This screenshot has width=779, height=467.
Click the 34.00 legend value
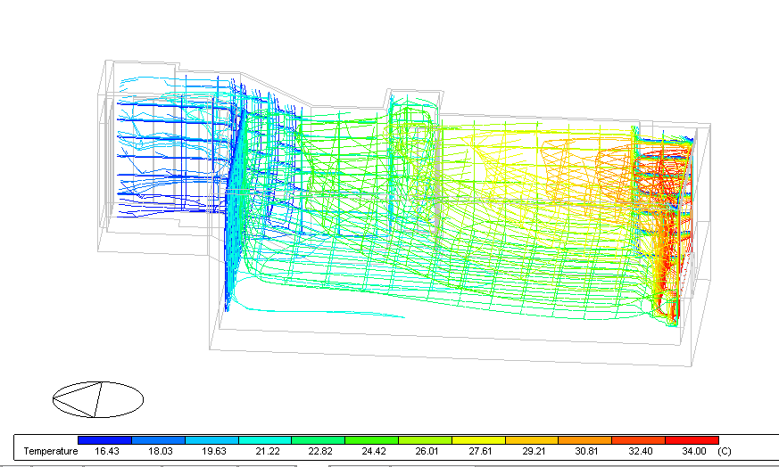point(694,451)
